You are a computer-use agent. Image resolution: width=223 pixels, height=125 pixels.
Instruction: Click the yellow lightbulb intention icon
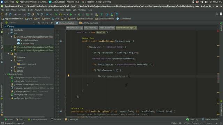coord(69,76)
